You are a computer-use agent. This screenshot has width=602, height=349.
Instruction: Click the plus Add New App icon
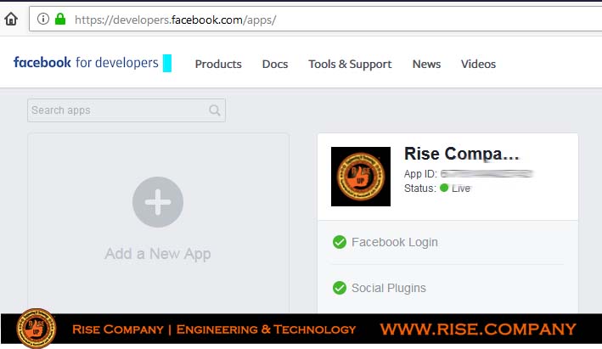tap(158, 202)
